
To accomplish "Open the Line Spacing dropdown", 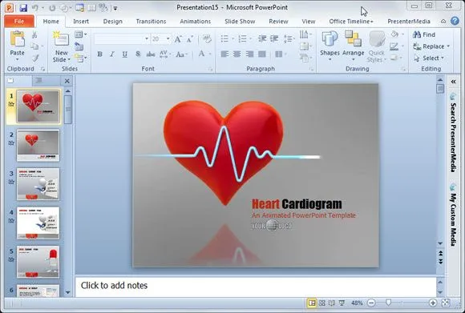I will tap(289, 38).
